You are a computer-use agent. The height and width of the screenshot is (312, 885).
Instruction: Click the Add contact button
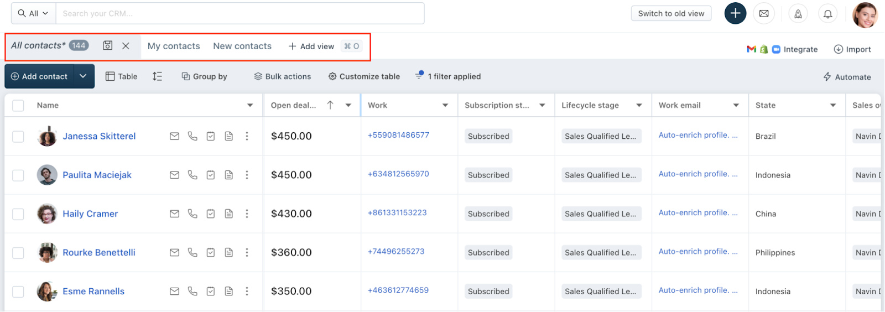[40, 76]
